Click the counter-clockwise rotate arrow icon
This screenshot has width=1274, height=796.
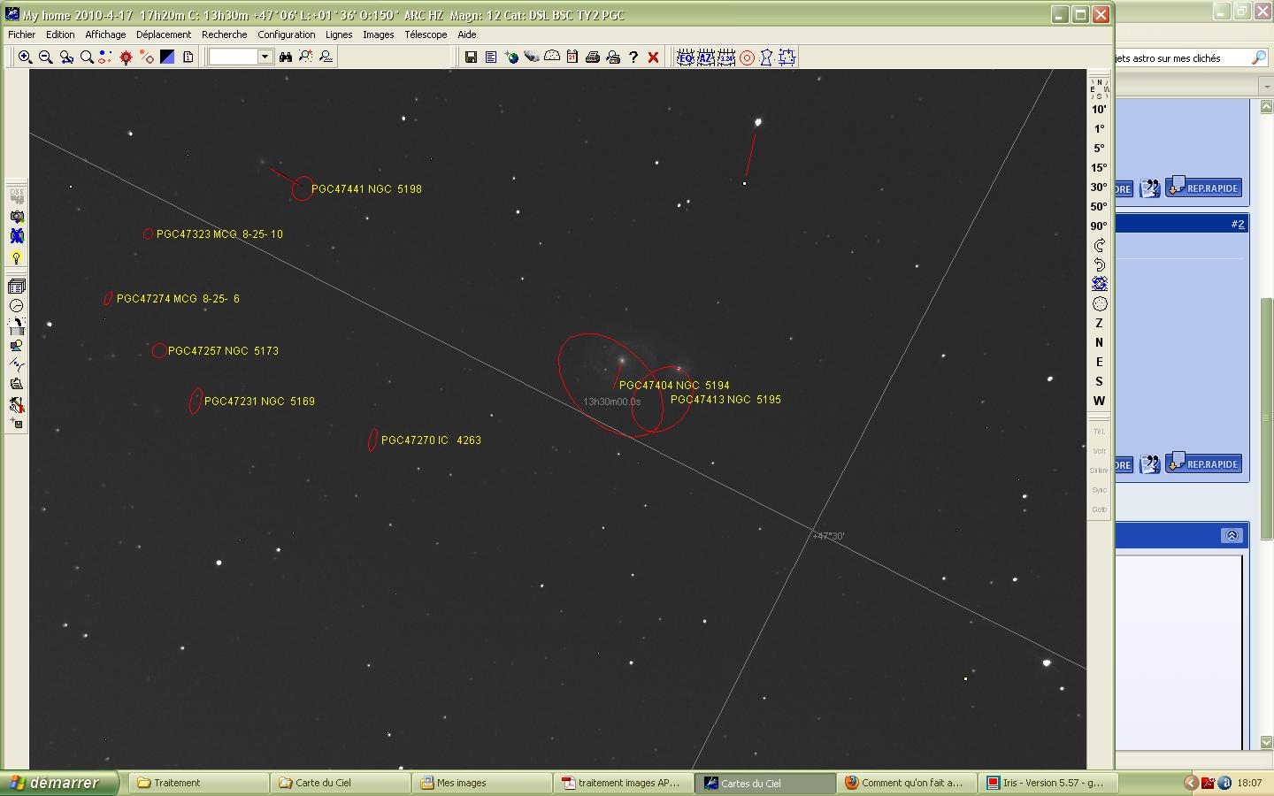point(1100,264)
